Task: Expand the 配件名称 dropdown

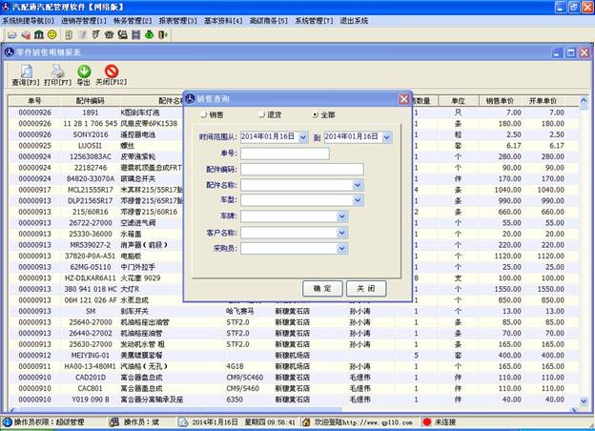Action: tap(358, 185)
